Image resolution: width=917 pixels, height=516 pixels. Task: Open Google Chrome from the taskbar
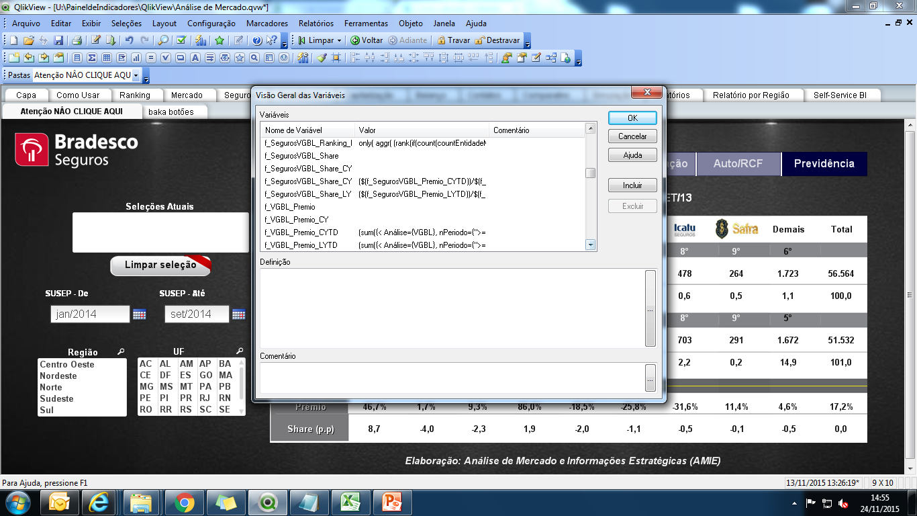click(185, 502)
